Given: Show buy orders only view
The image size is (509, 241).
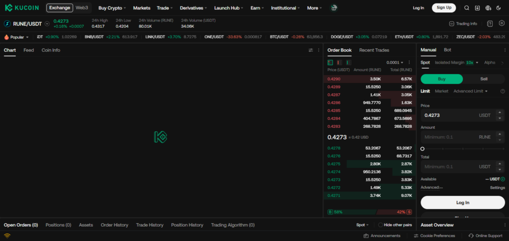Looking at the screenshot, I should point(348,62).
